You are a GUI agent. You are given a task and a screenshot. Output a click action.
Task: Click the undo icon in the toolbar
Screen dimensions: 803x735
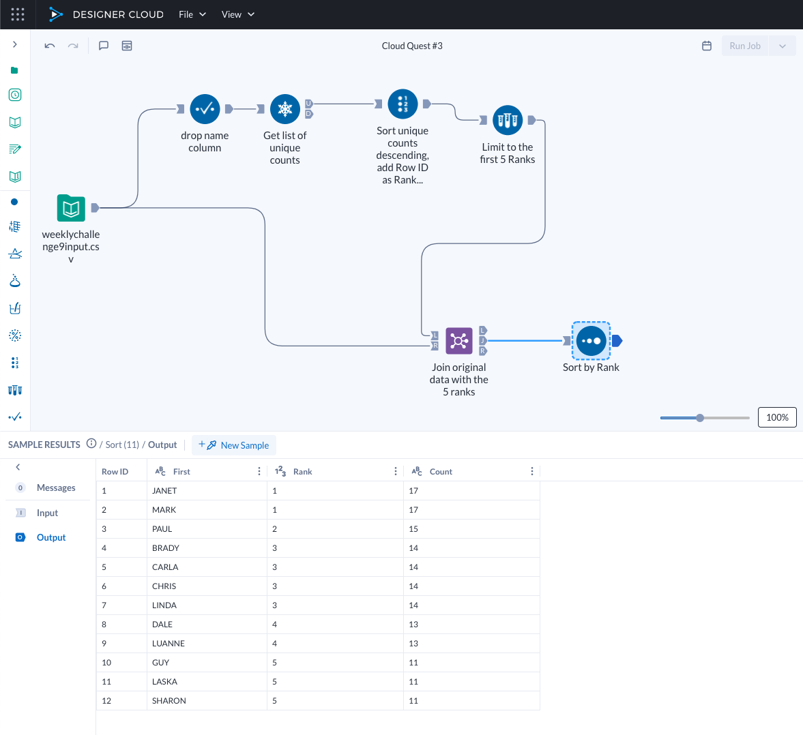pos(48,45)
